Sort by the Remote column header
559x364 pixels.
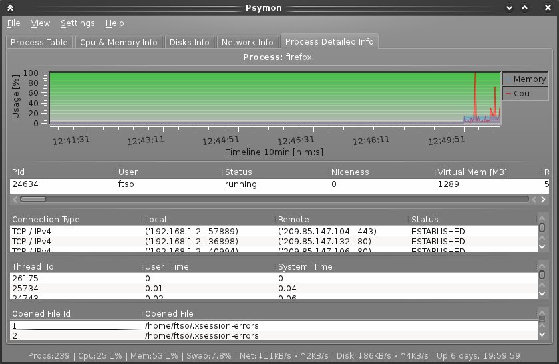[x=341, y=219]
